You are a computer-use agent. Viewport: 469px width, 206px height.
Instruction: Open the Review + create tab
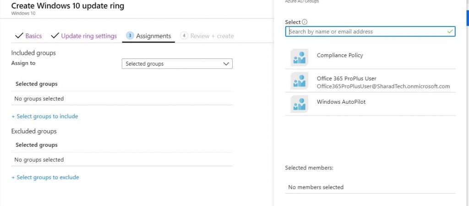pos(212,36)
